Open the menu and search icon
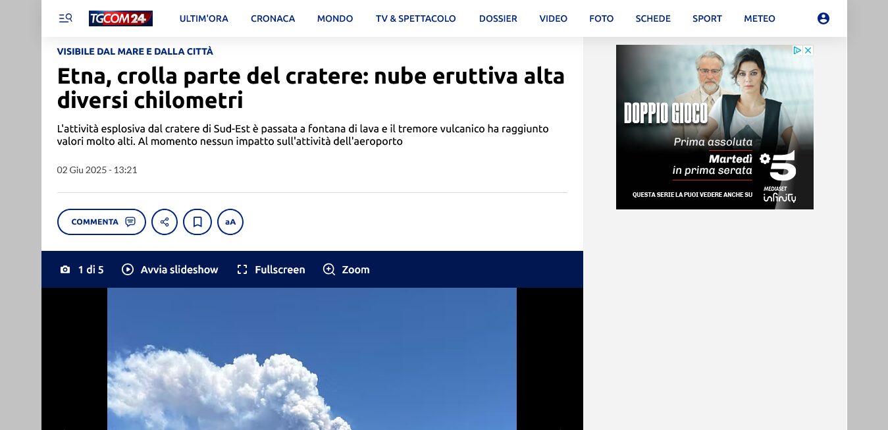The image size is (888, 430). tap(65, 18)
